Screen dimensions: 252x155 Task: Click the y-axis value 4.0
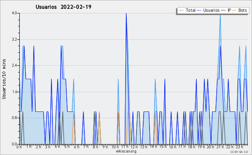point(14,13)
